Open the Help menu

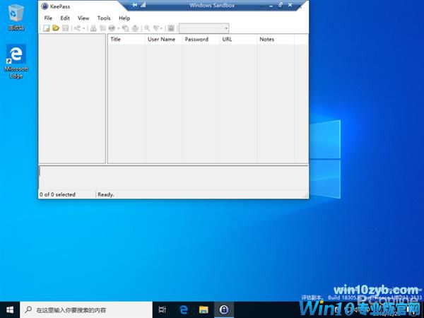tap(124, 18)
